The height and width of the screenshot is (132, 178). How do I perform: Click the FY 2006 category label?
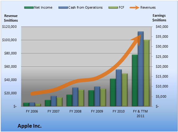point(32,111)
